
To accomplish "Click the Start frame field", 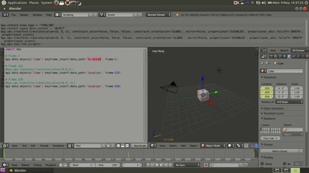I will (82, 165).
